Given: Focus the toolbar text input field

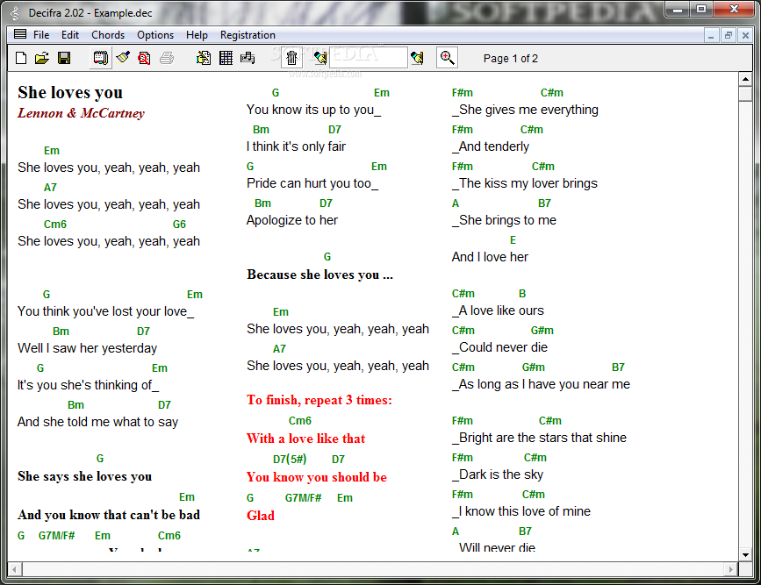Looking at the screenshot, I should (369, 58).
